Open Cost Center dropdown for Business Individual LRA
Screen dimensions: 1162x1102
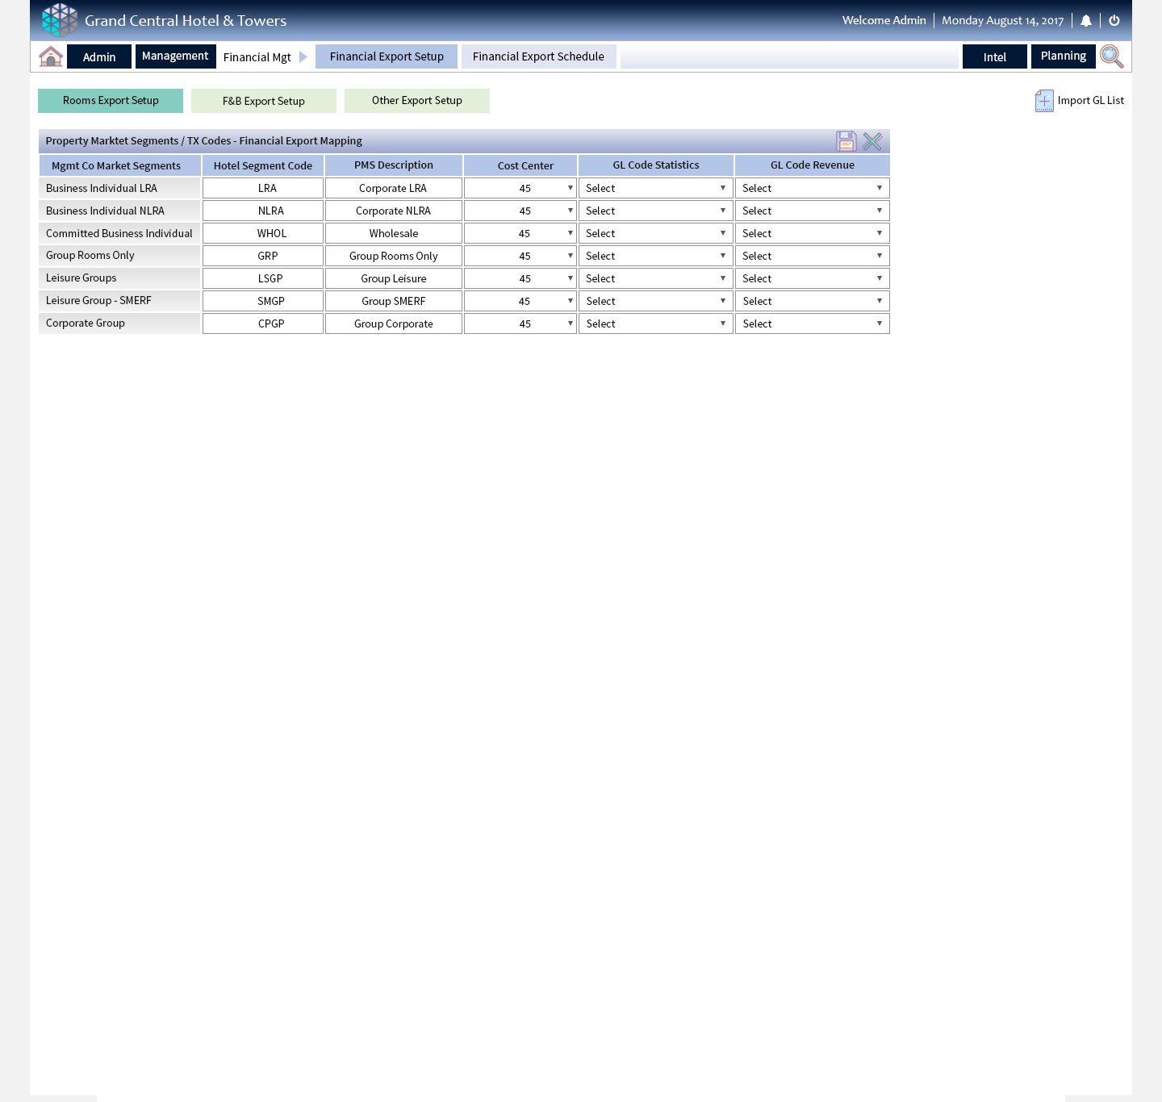(520, 188)
